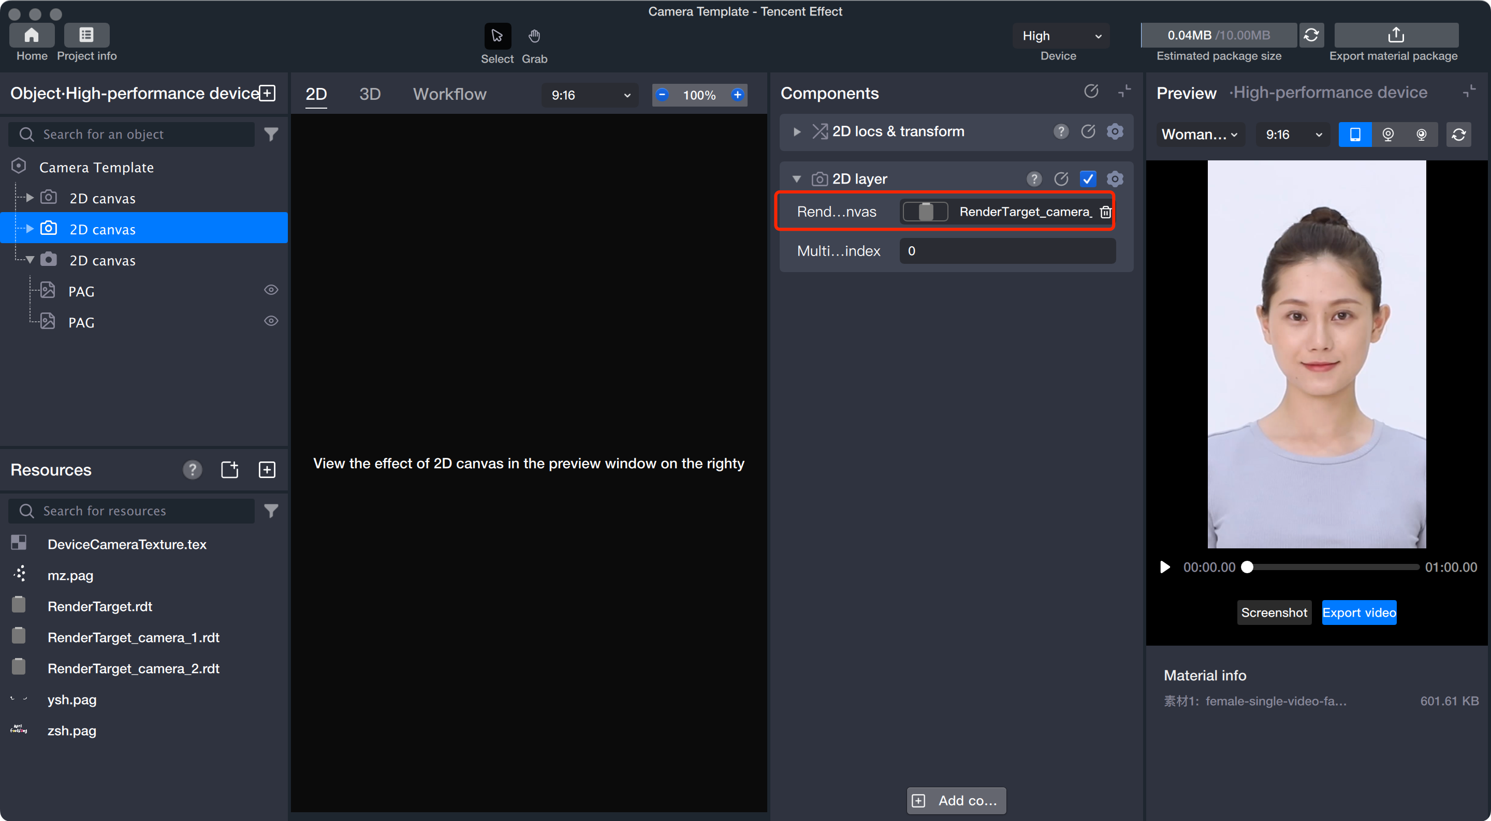Screen dimensions: 1491x821
Task: Open canvas 9:16 aspect ratio dropdown
Action: [x=590, y=95]
